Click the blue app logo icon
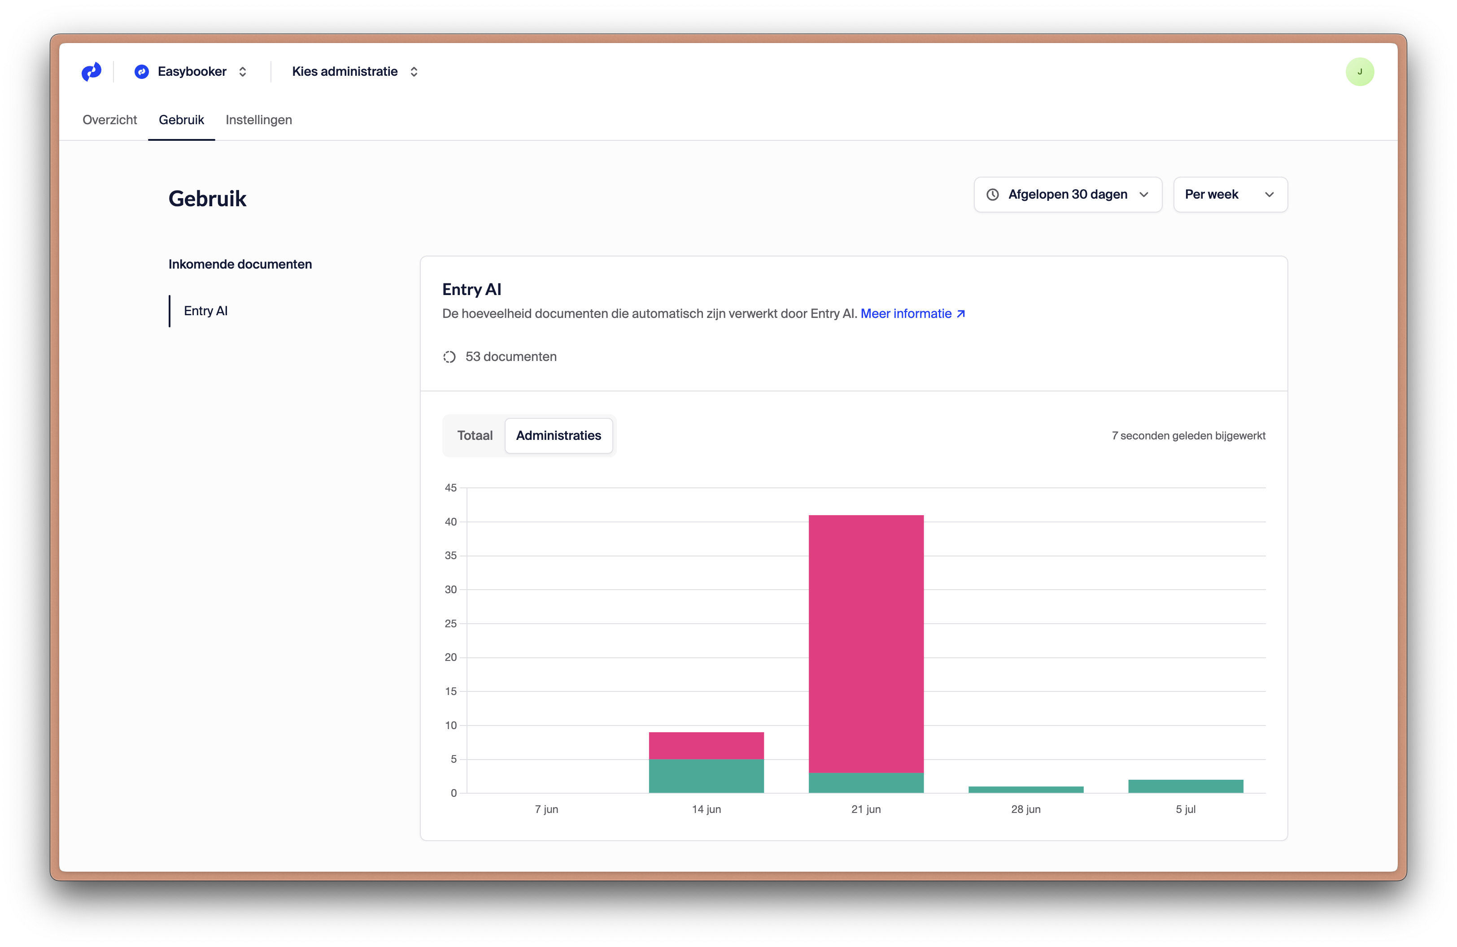1457x947 pixels. click(x=91, y=72)
